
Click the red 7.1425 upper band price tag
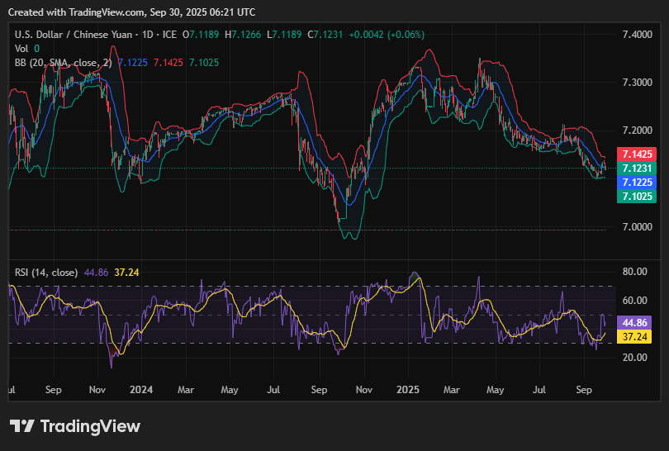point(637,154)
